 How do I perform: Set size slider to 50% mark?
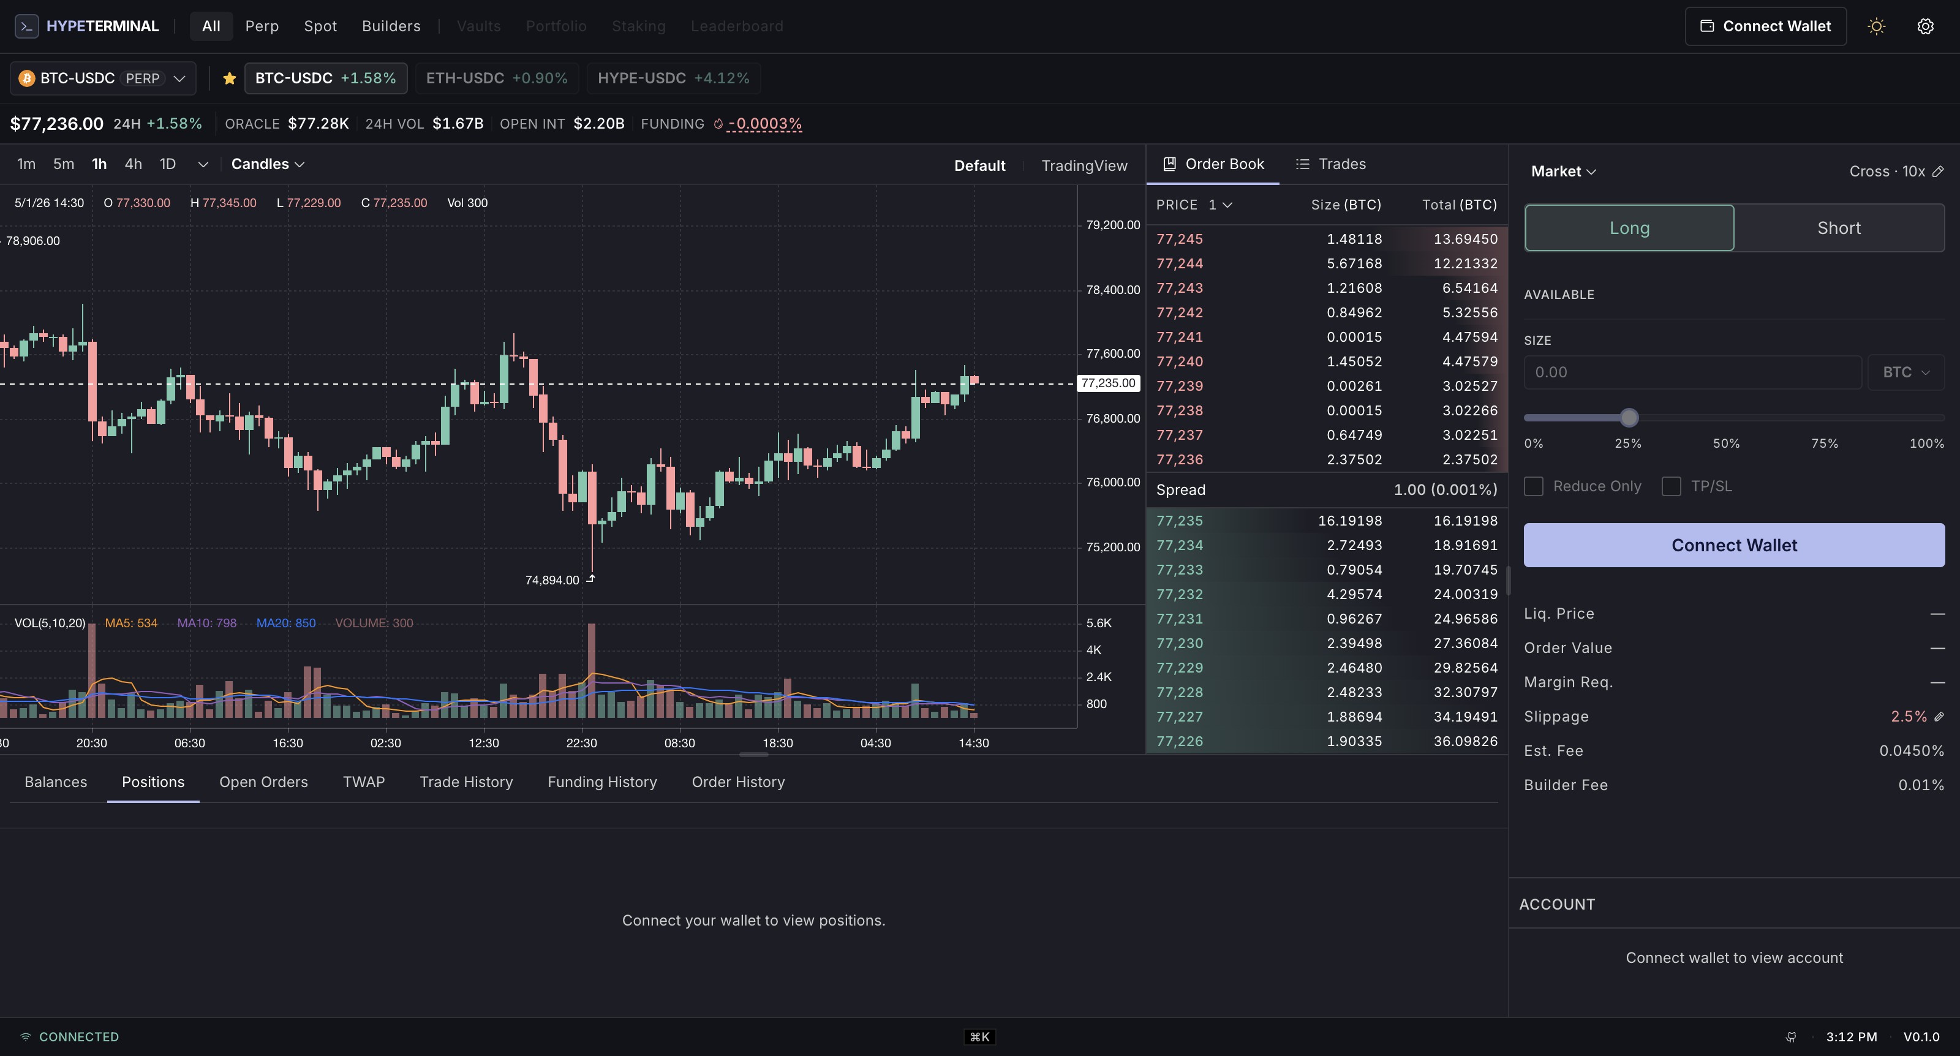point(1725,443)
